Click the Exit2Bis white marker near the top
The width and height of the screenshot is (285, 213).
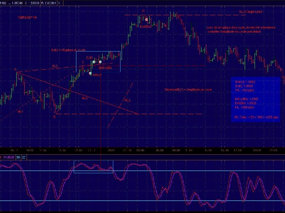tap(147, 19)
